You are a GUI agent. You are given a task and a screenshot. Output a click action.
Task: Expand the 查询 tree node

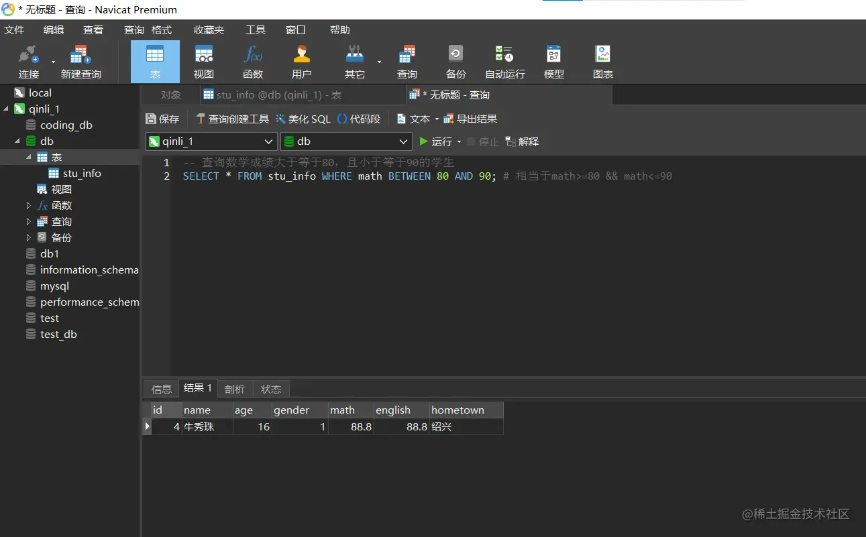29,221
